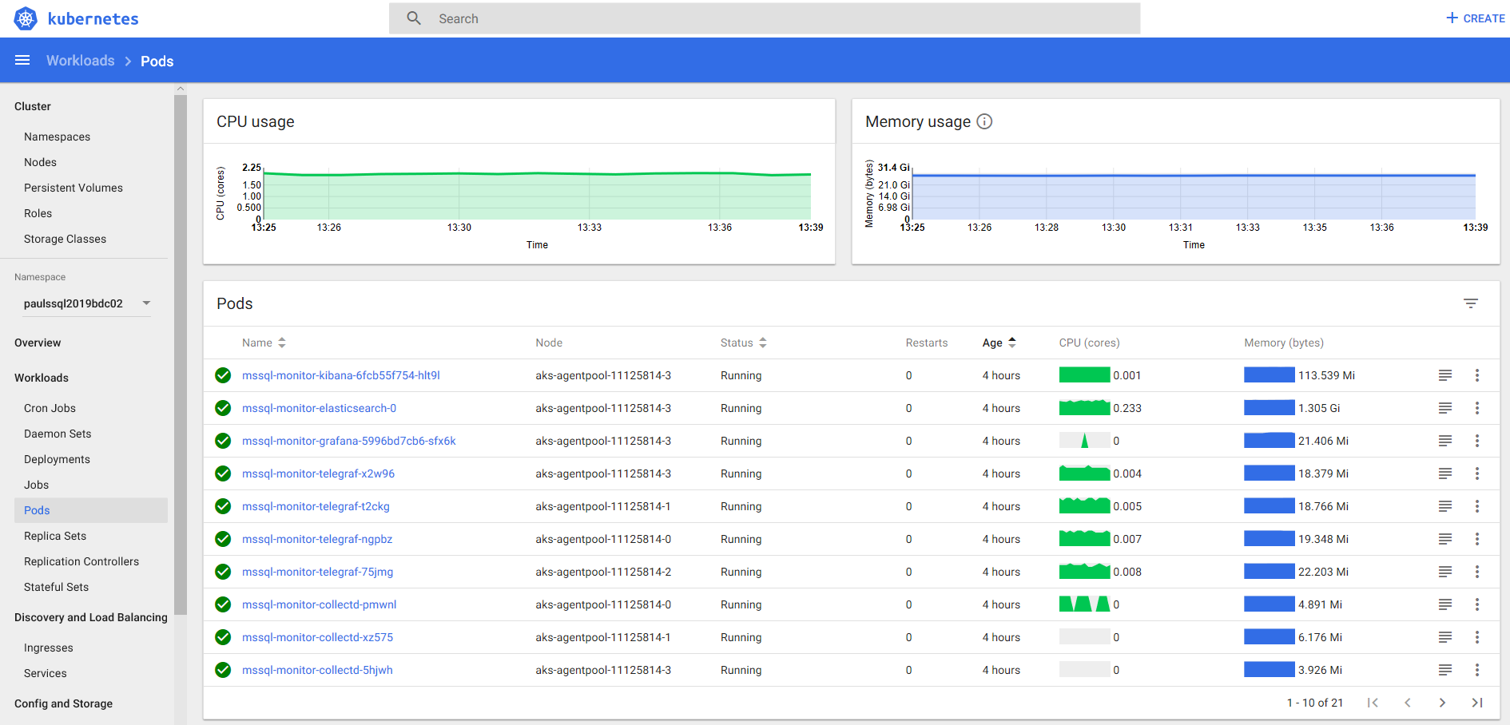Go to next page of pods
This screenshot has width=1510, height=725.
click(1442, 703)
